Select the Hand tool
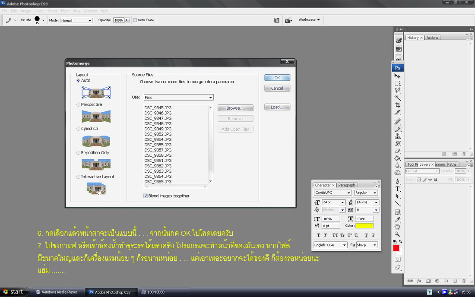Viewport: 475px width, 297px height. point(397,227)
